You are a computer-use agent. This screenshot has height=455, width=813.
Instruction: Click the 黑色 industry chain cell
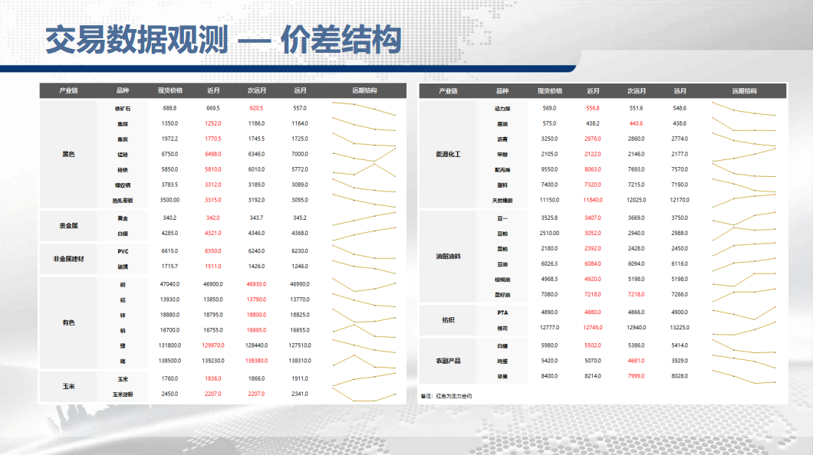tap(69, 154)
